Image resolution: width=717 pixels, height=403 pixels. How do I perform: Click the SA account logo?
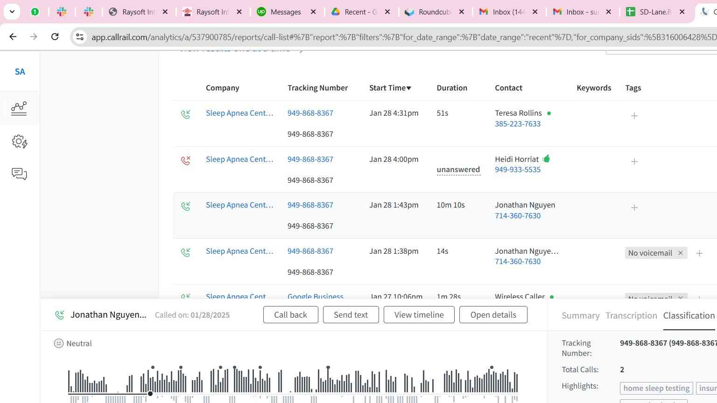coord(20,72)
